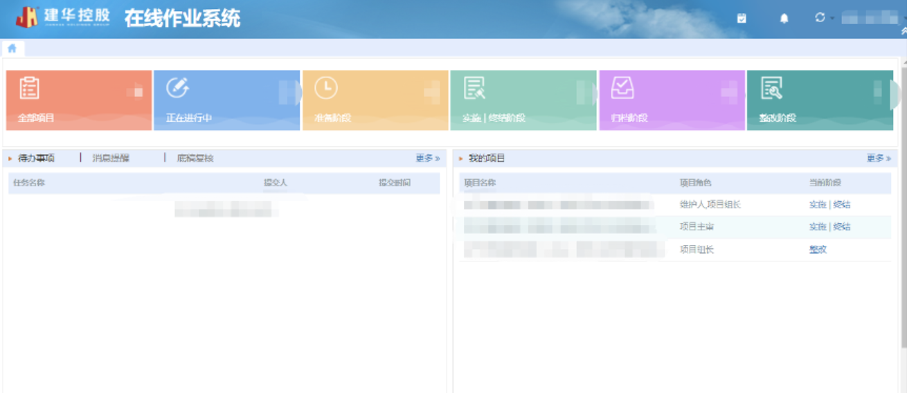
Task: Click the notification bell icon
Action: (x=784, y=19)
